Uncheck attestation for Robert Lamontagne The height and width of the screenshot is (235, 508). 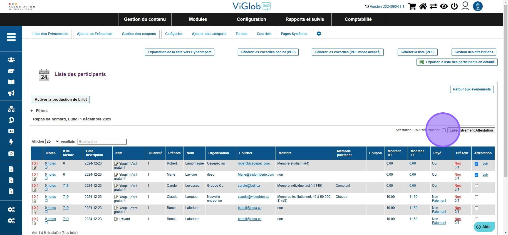click(x=476, y=164)
